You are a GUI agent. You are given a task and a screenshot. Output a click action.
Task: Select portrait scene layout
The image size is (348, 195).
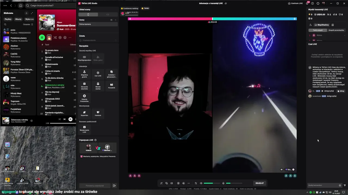click(88, 14)
